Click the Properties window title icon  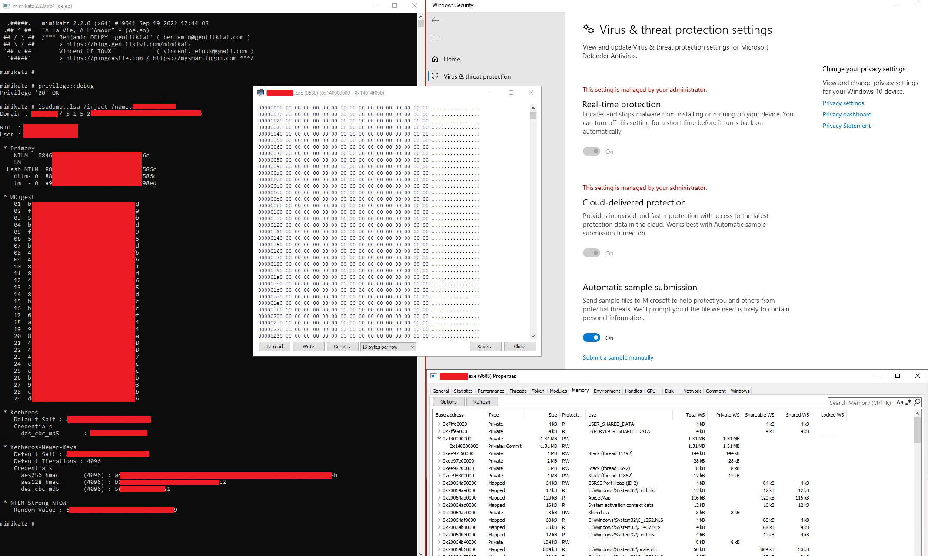click(x=434, y=376)
